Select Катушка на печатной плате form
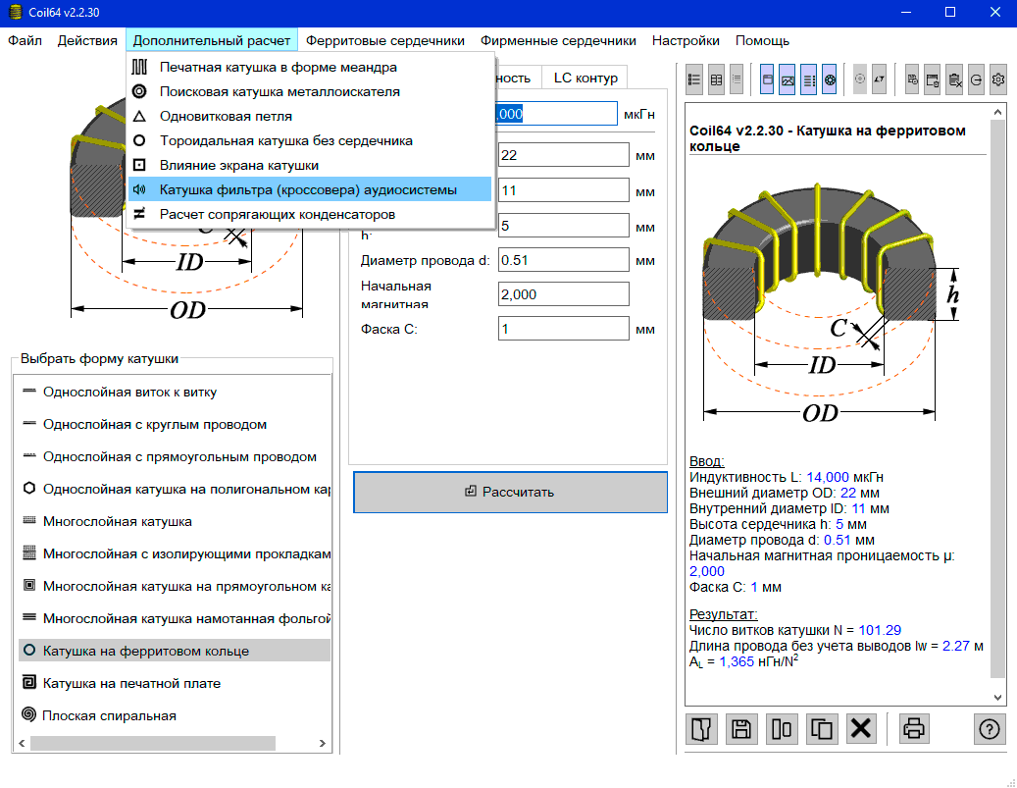 175,683
